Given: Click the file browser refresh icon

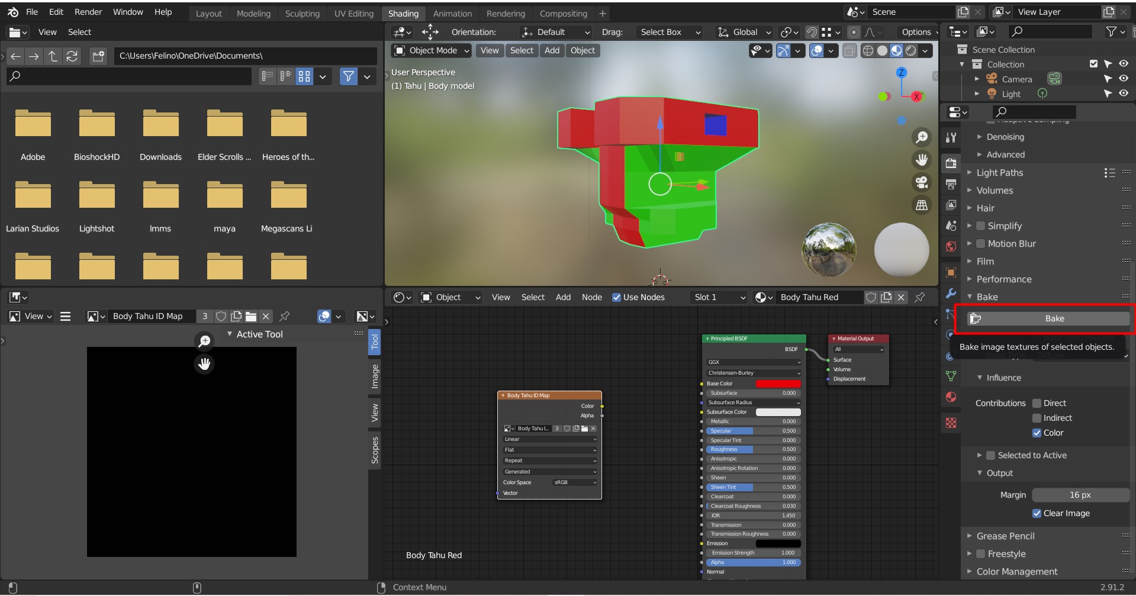Looking at the screenshot, I should click(x=72, y=56).
